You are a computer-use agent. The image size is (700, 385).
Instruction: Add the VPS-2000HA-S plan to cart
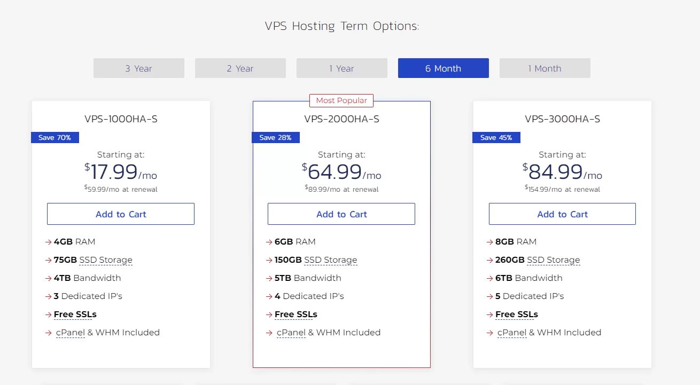(x=341, y=214)
